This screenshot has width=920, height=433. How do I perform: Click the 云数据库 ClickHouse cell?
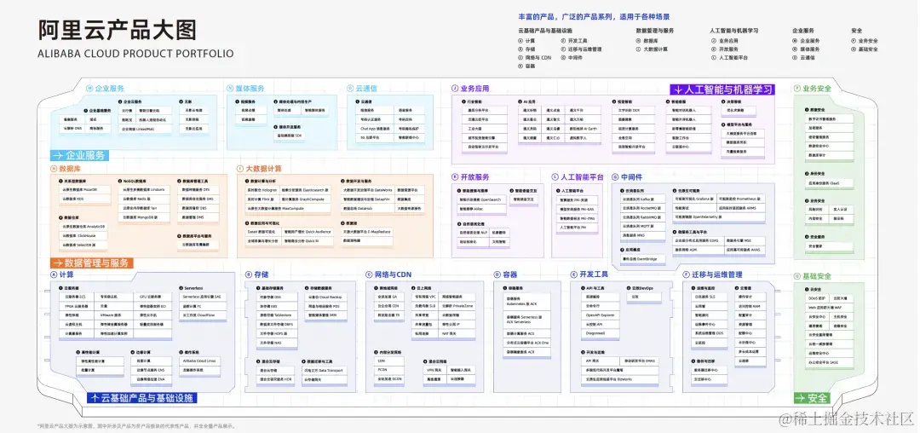point(83,235)
